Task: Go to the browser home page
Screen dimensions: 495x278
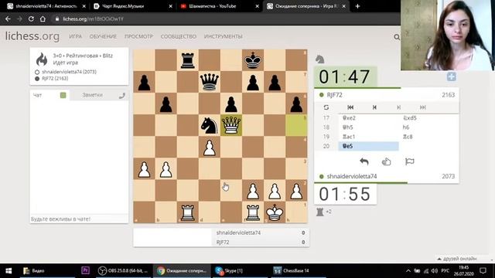Action: point(43,19)
